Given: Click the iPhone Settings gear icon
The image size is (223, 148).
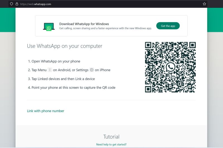Looking at the screenshot, I should pos(92,70).
